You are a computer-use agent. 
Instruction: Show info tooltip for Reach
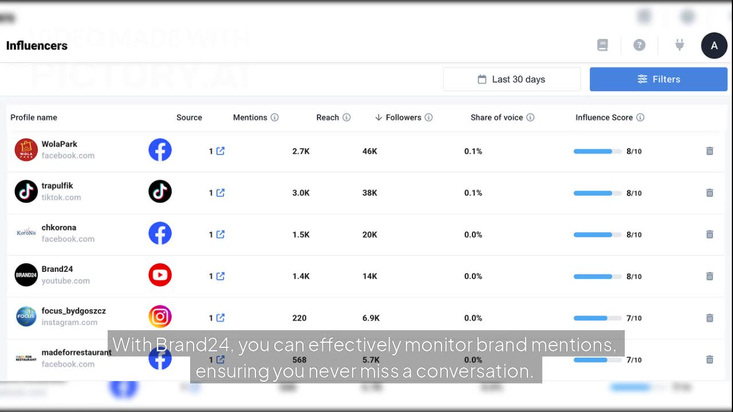click(x=346, y=117)
